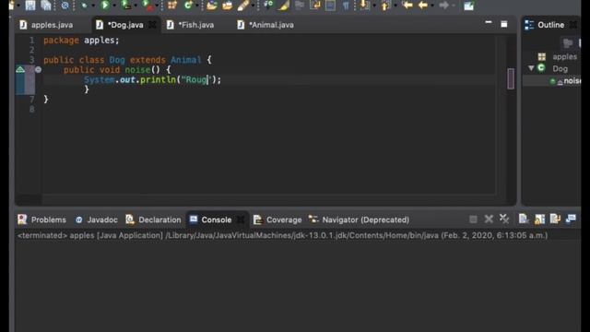Click the Run Last Tool icon with red toolbox
This screenshot has height=332, width=590.
pos(147,6)
